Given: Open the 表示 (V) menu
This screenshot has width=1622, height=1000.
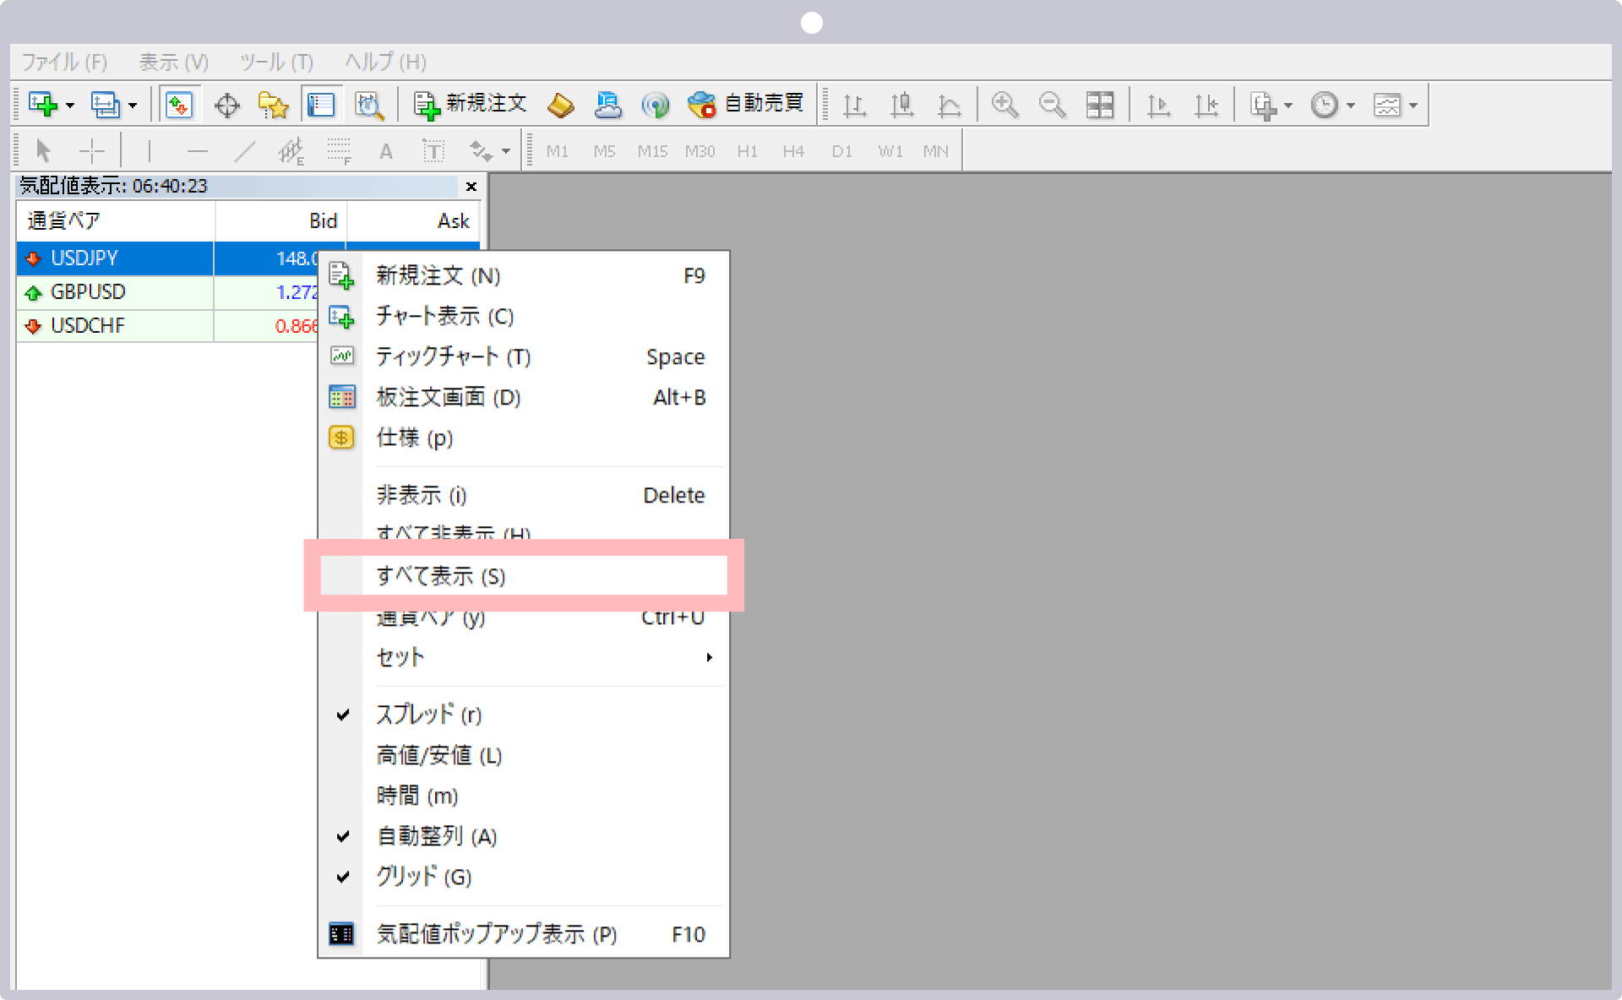Looking at the screenshot, I should coord(173,62).
